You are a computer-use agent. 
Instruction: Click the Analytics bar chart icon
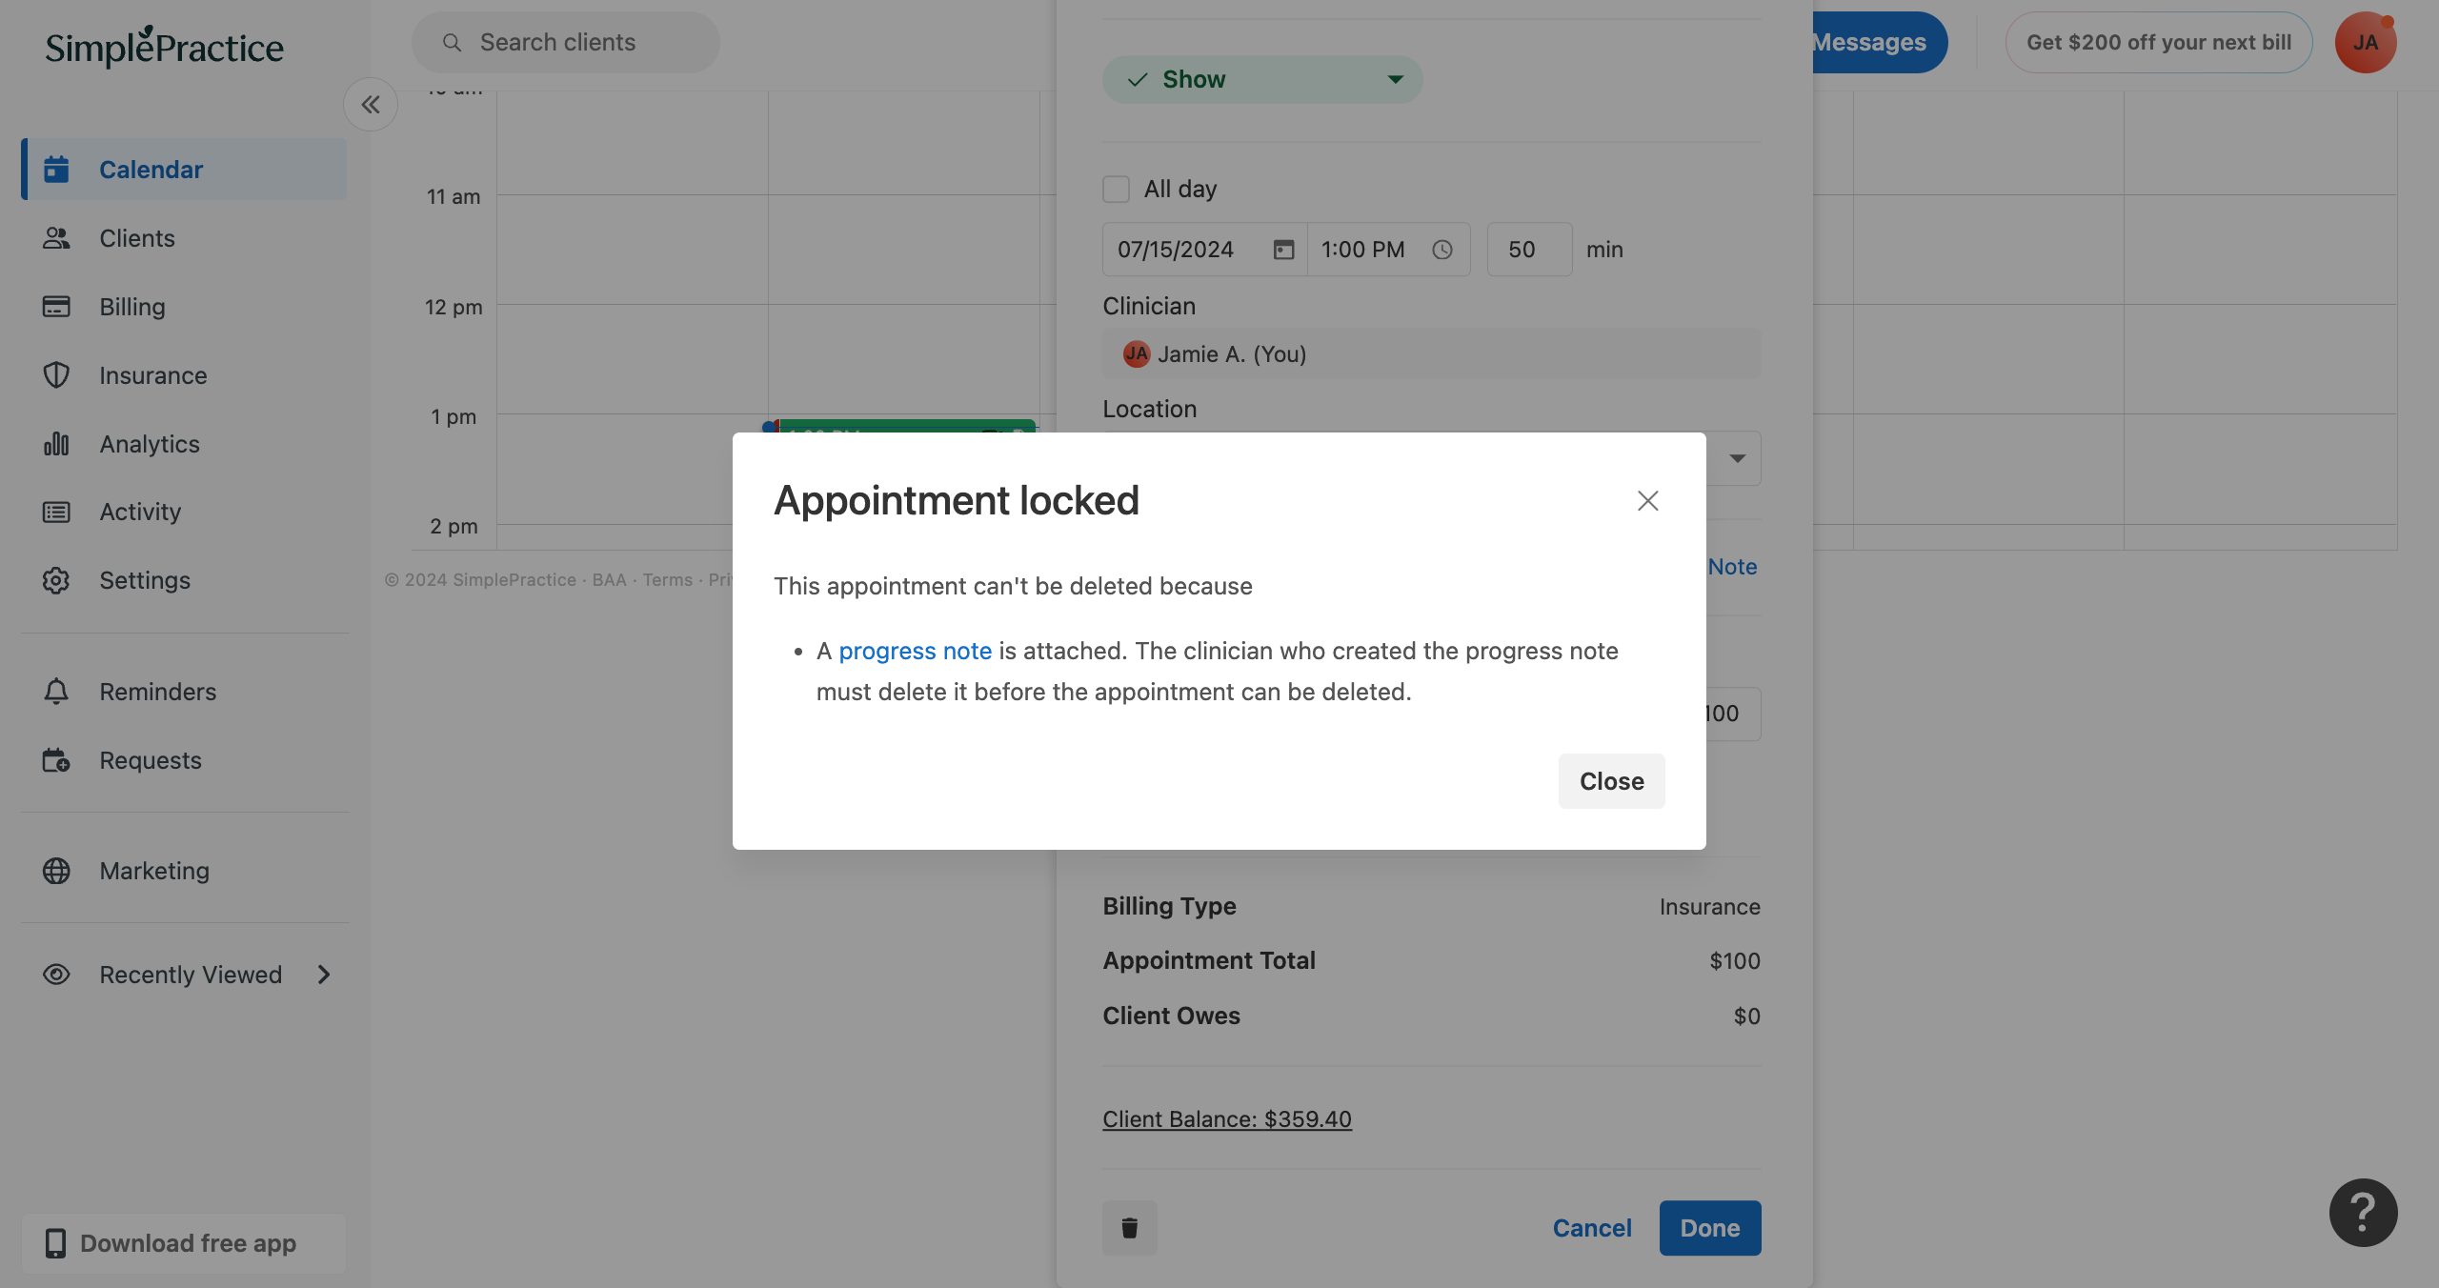(x=56, y=444)
